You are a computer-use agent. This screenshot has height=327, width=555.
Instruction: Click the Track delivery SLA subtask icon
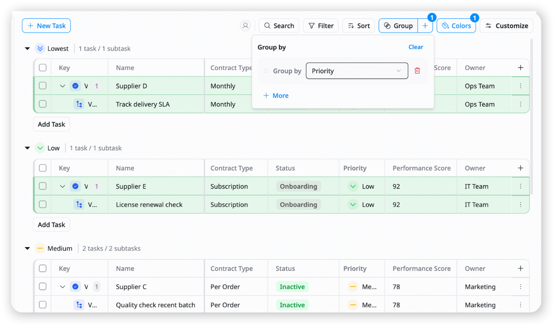click(x=79, y=104)
